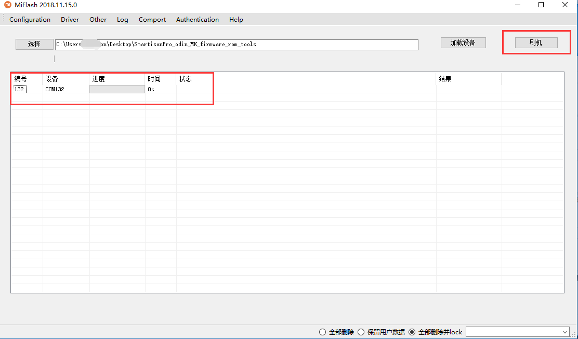Click the 进度 progress bar for COM132

117,89
